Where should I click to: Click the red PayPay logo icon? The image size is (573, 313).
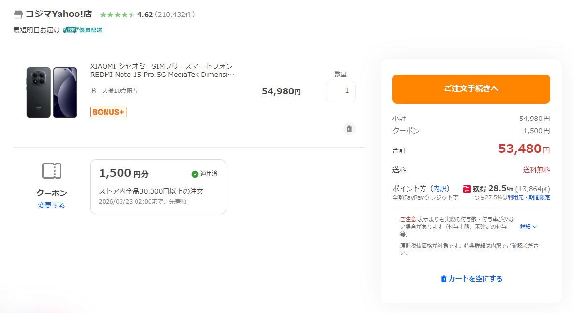[x=467, y=189]
